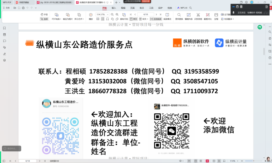272x163 pixels.
Task: Go to first page in ribbon
Action: (x=131, y=14)
